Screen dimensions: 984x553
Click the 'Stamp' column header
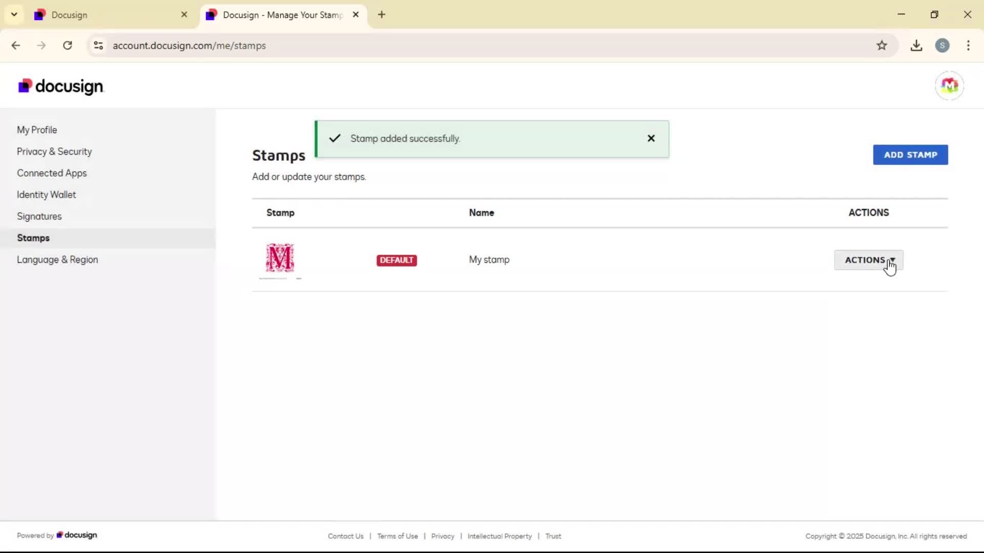(x=280, y=212)
